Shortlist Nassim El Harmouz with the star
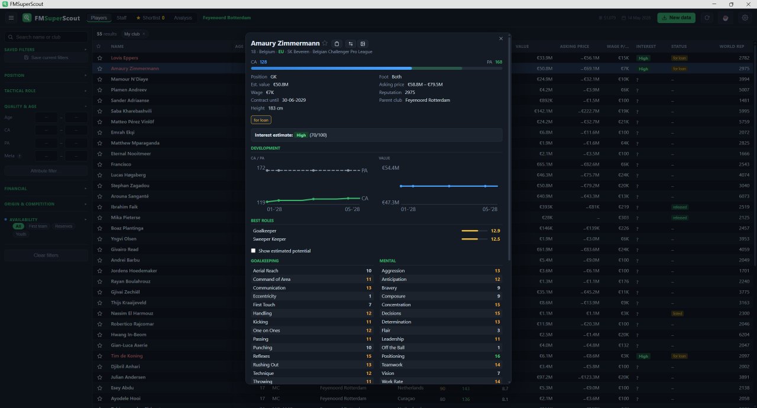Screen dimensions: 757x408 click(x=99, y=313)
